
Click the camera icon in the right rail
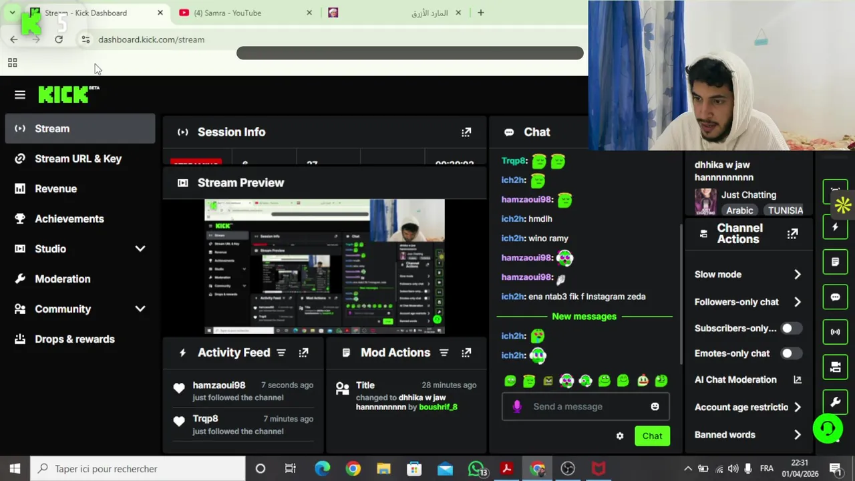coord(835,367)
